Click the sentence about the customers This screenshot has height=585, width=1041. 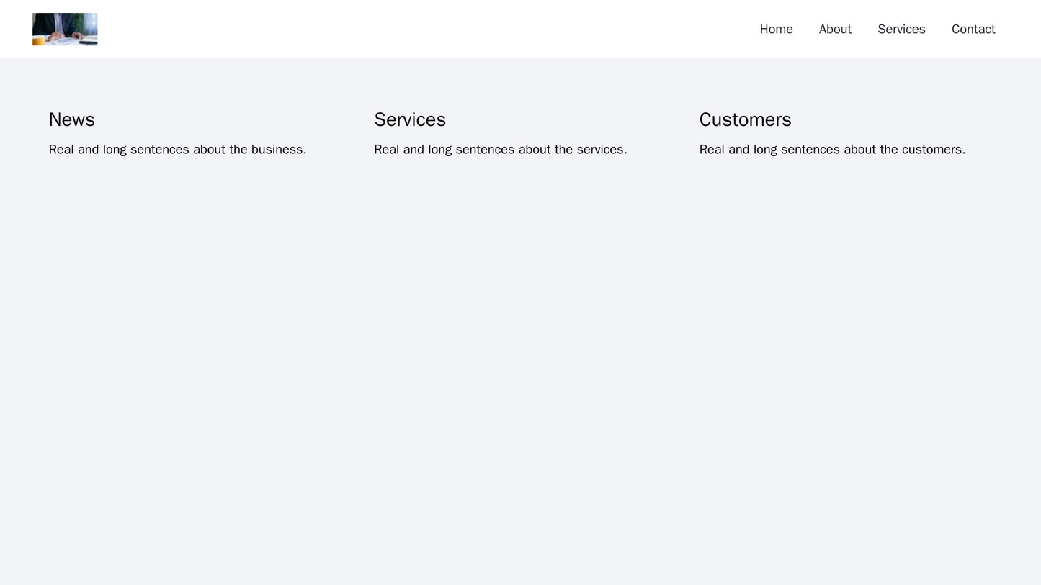click(831, 150)
